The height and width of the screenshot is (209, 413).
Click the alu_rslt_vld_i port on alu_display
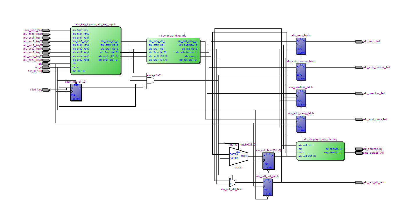click(x=306, y=145)
